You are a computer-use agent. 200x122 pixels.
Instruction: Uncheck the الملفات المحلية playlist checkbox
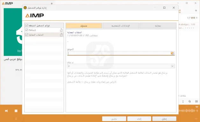coord(26,35)
